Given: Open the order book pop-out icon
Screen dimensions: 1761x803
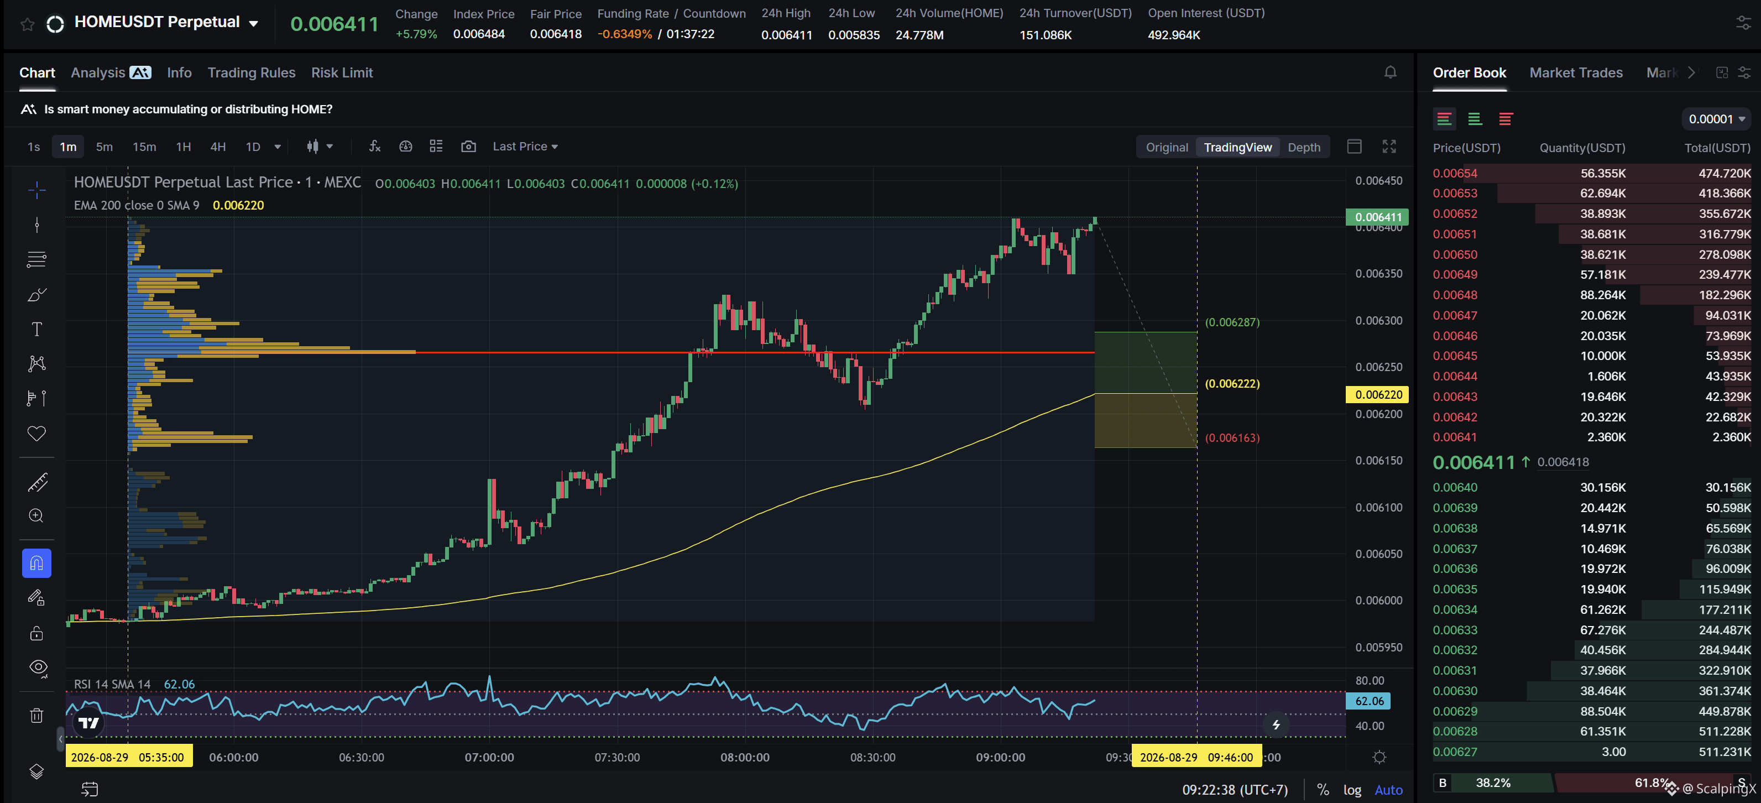Looking at the screenshot, I should pos(1722,72).
